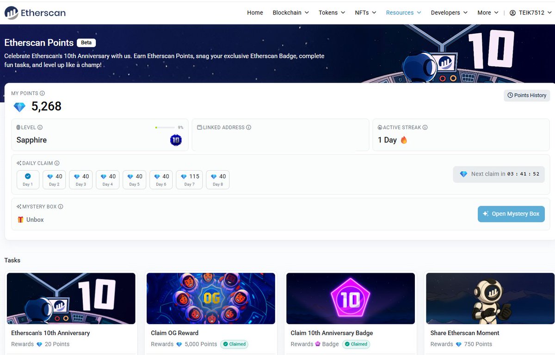
Task: Select the Day 3 daily claim box
Action: 81,180
